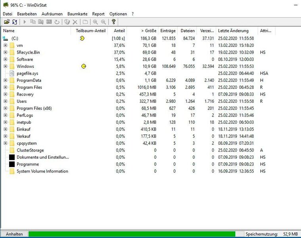The height and width of the screenshot is (238, 301).
Task: Expand the vm folder
Action: 6,46
